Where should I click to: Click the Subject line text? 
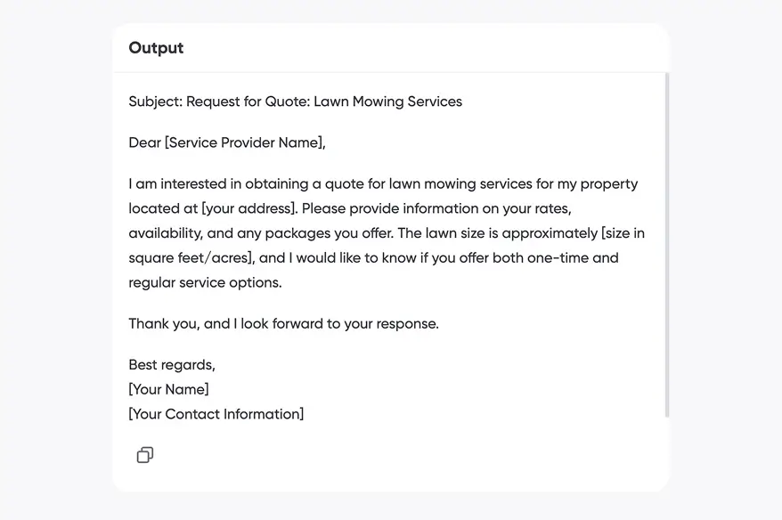tap(155, 102)
